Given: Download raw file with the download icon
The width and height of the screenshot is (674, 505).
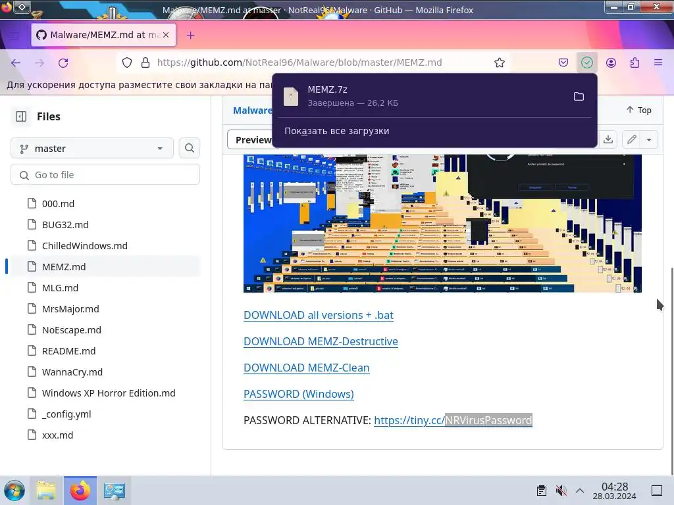Looking at the screenshot, I should tap(608, 139).
